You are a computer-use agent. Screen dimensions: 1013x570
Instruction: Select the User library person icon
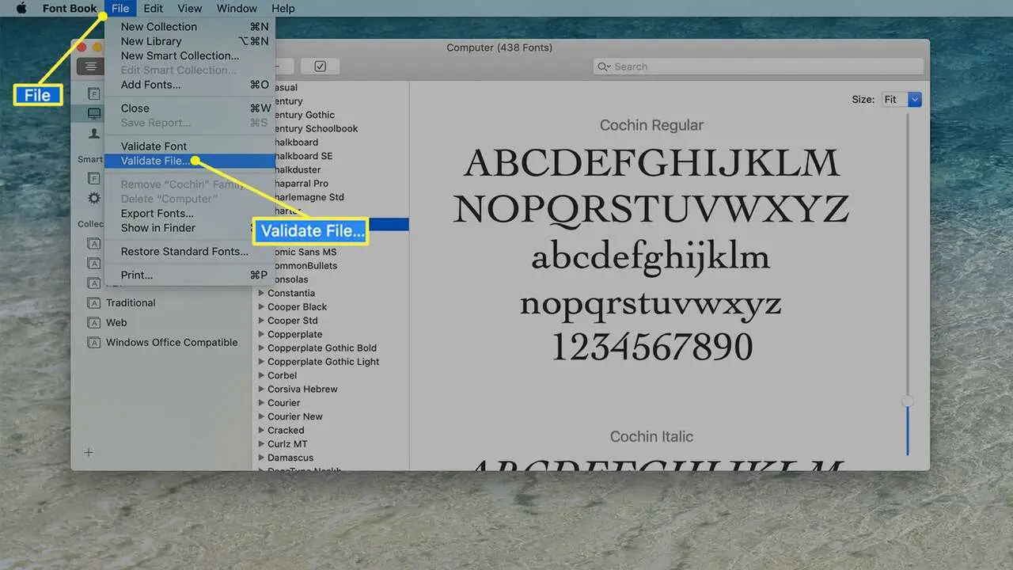[93, 134]
